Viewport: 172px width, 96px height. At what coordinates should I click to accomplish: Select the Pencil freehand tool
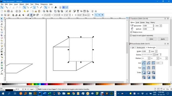click(x=2, y=46)
